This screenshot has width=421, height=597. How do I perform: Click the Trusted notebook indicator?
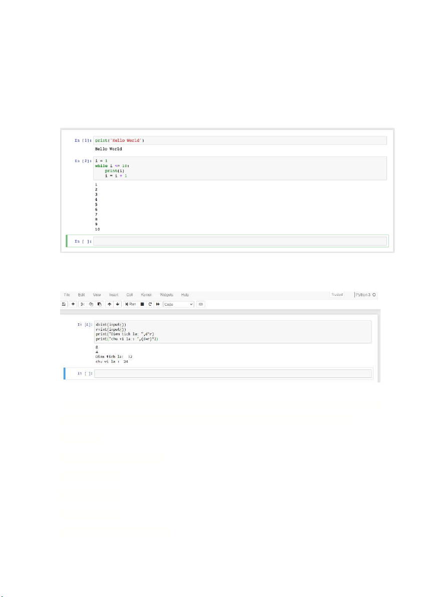(x=337, y=295)
